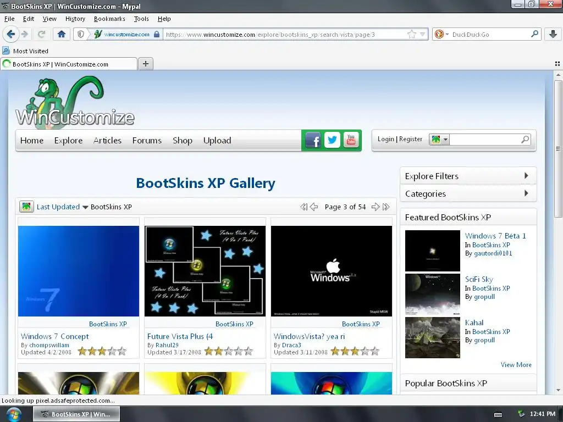Viewport: 563px width, 422px height.
Task: Reload the page with the refresh icon
Action: click(x=42, y=34)
